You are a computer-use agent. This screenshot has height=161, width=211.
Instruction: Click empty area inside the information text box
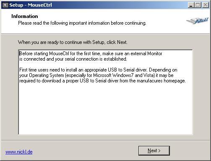105,109
